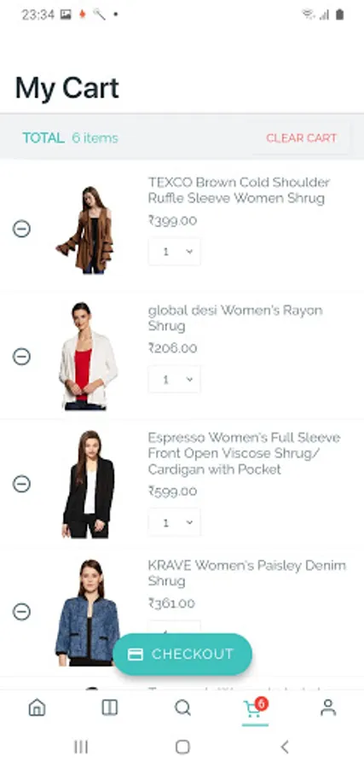Open the Home tab icon
Image resolution: width=364 pixels, height=768 pixels.
pos(37,707)
